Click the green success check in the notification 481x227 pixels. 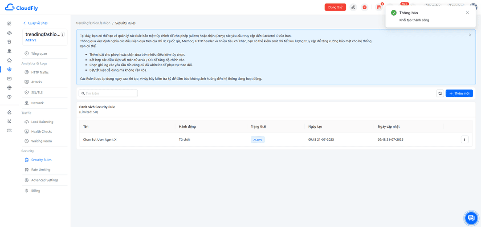(x=394, y=13)
